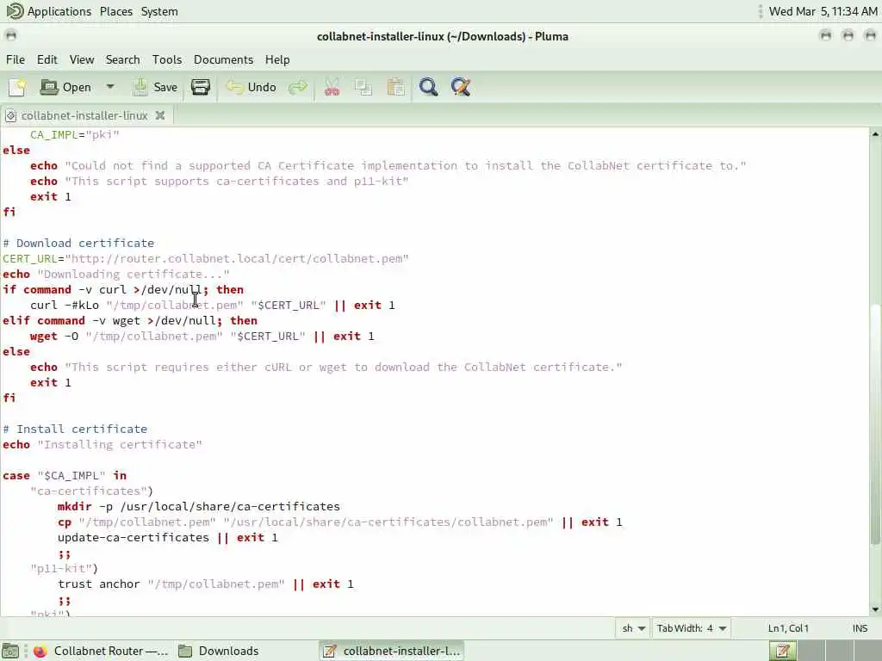The image size is (882, 661).
Task: Open the Edit menu
Action: coord(47,59)
